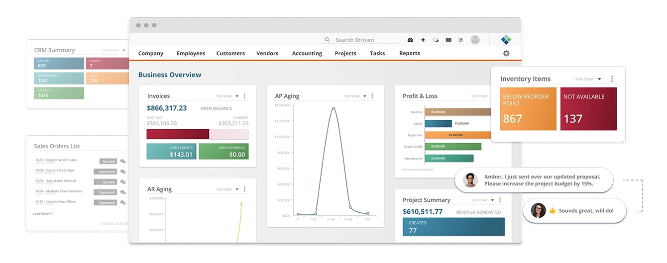Click avatar beside 'Sounds great' reply
The image size is (667, 263).
538,210
